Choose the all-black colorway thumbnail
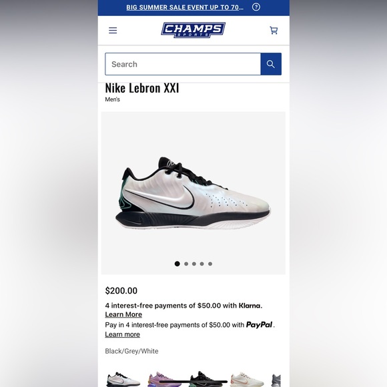The height and width of the screenshot is (387, 387). point(206,379)
